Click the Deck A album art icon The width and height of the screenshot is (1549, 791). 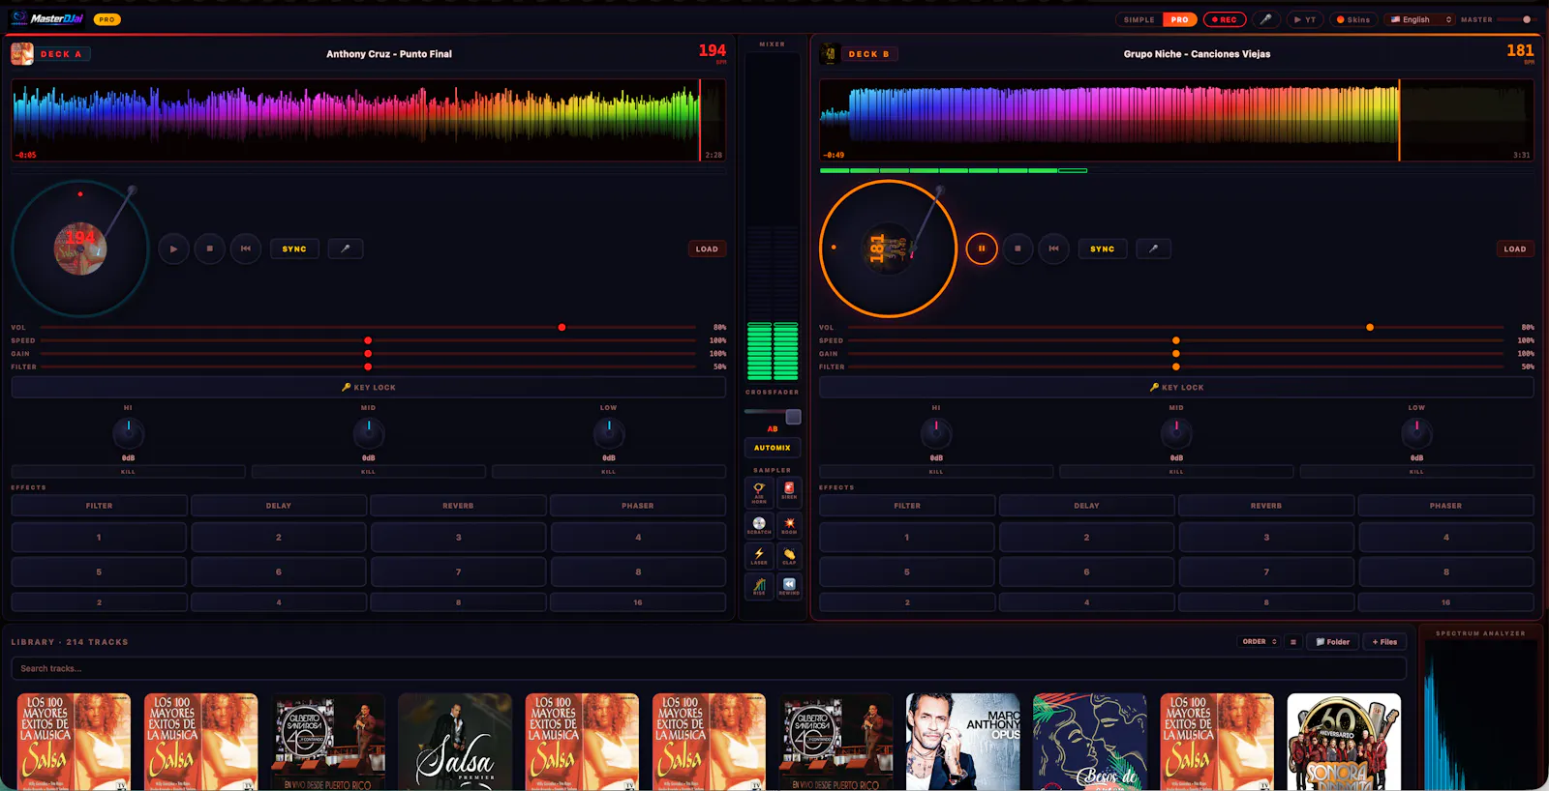(x=22, y=54)
